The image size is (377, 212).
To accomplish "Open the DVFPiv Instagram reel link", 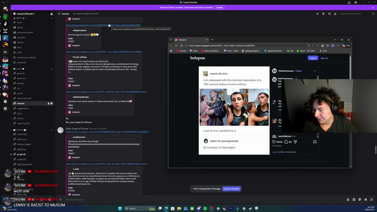I will click(104, 52).
